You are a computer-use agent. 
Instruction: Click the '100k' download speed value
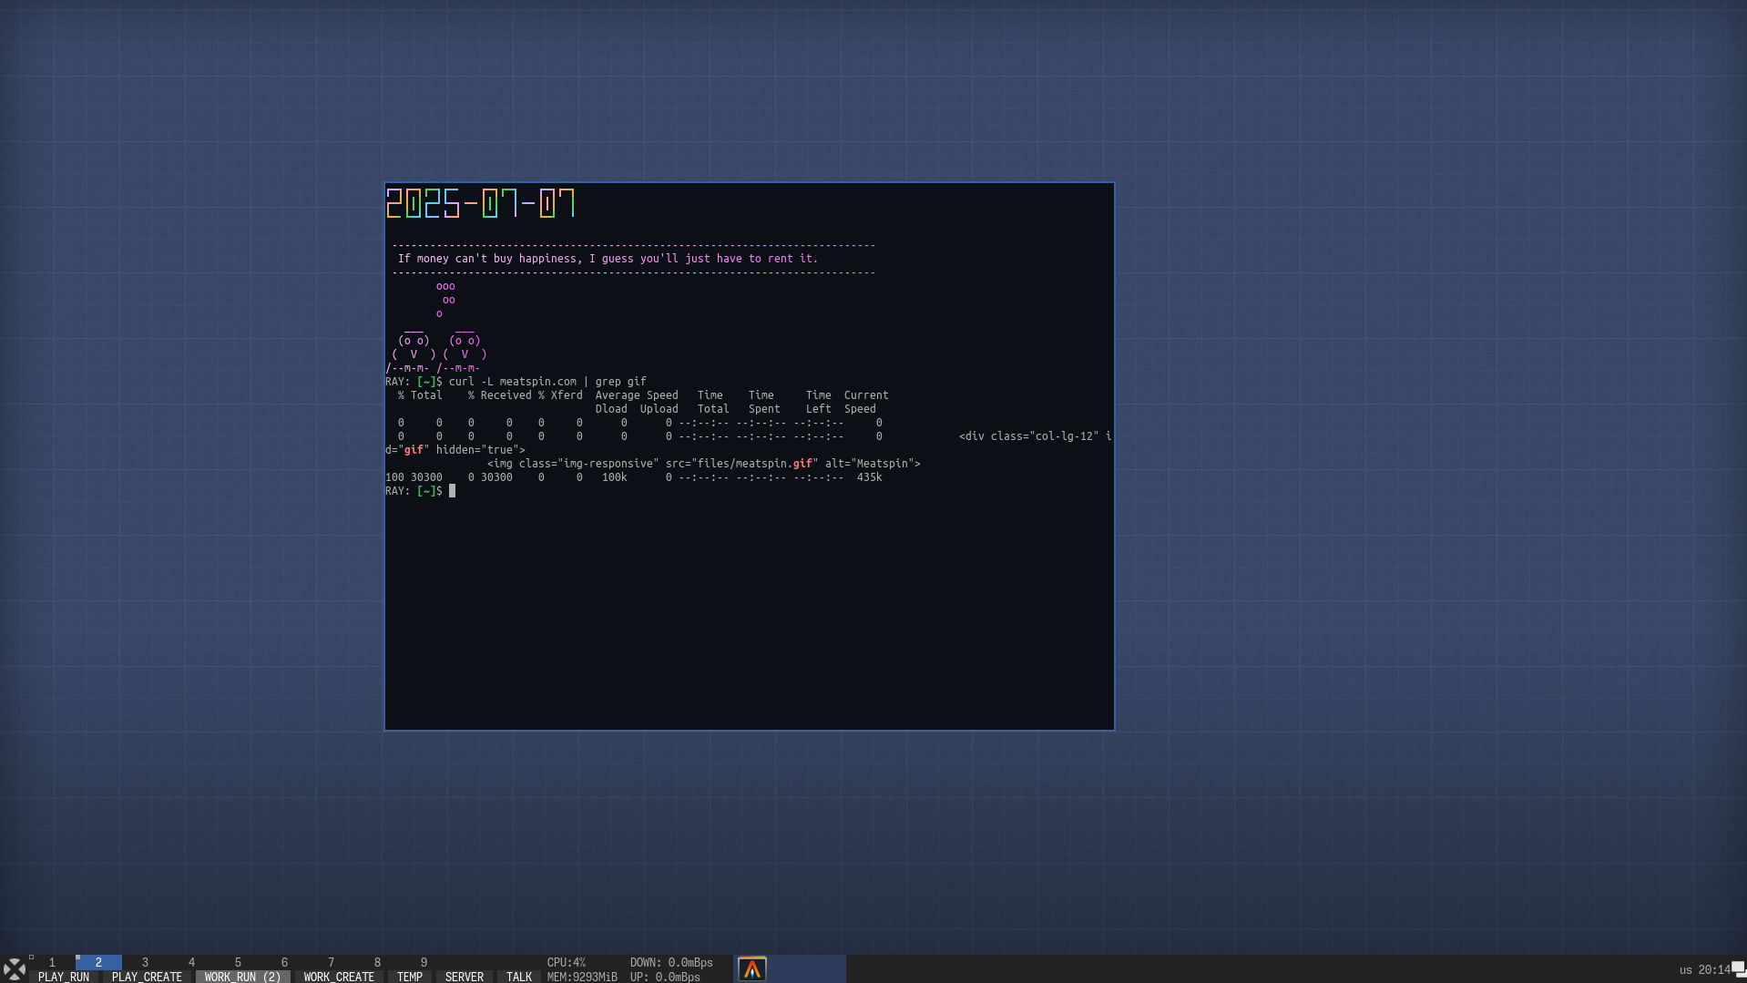tap(614, 477)
